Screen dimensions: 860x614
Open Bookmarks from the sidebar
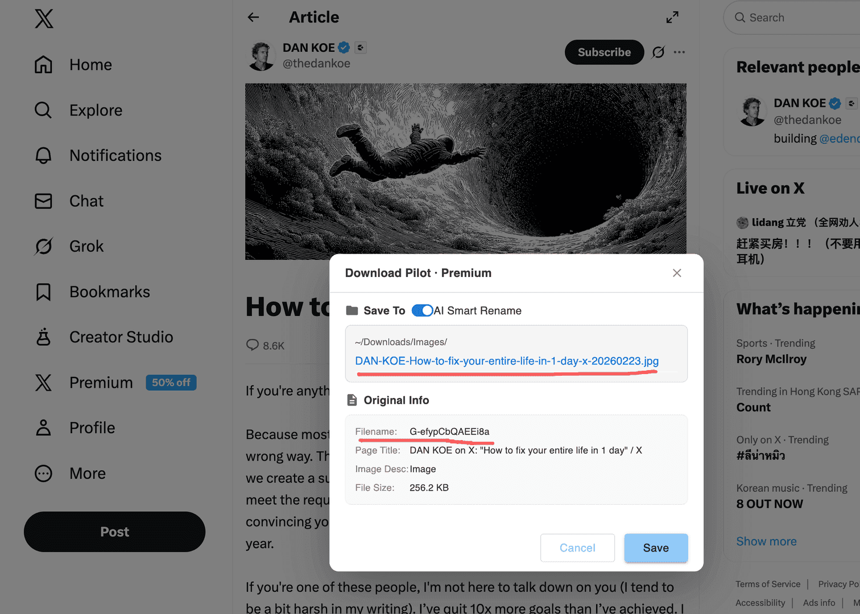[x=109, y=292]
